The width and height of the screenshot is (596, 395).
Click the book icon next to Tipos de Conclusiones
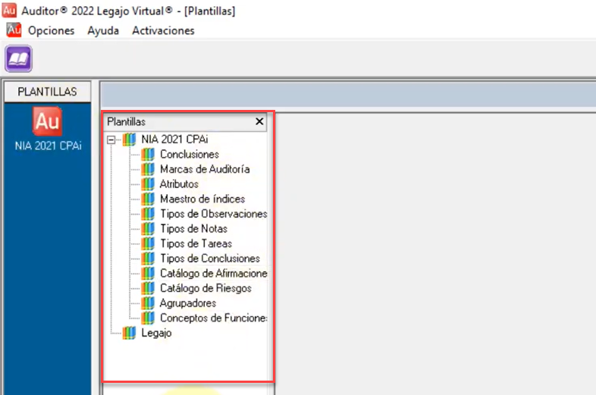tap(148, 258)
